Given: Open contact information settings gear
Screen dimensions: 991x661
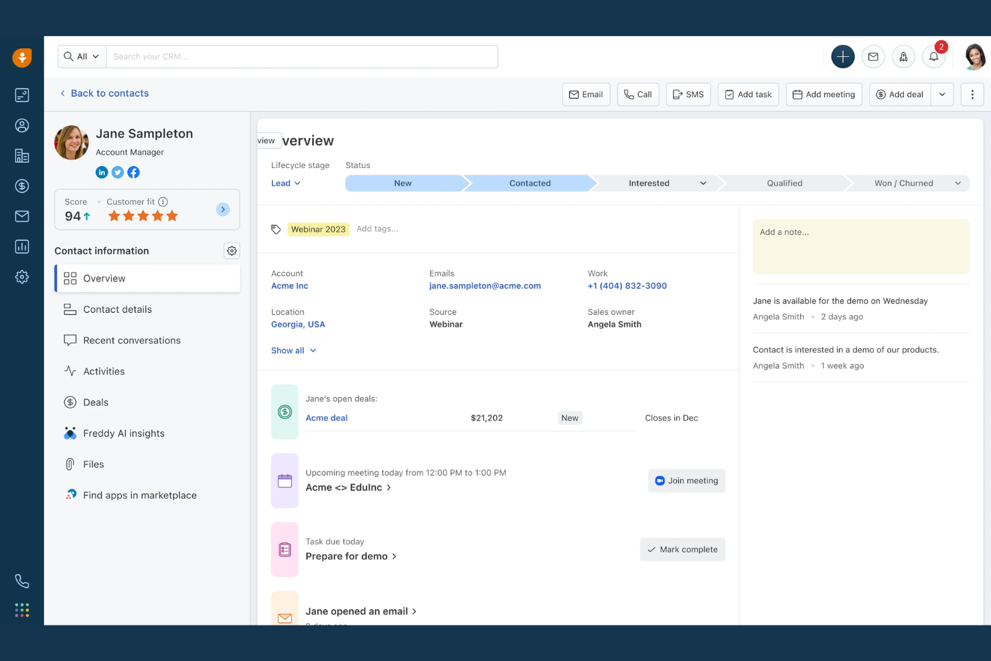Looking at the screenshot, I should [232, 250].
